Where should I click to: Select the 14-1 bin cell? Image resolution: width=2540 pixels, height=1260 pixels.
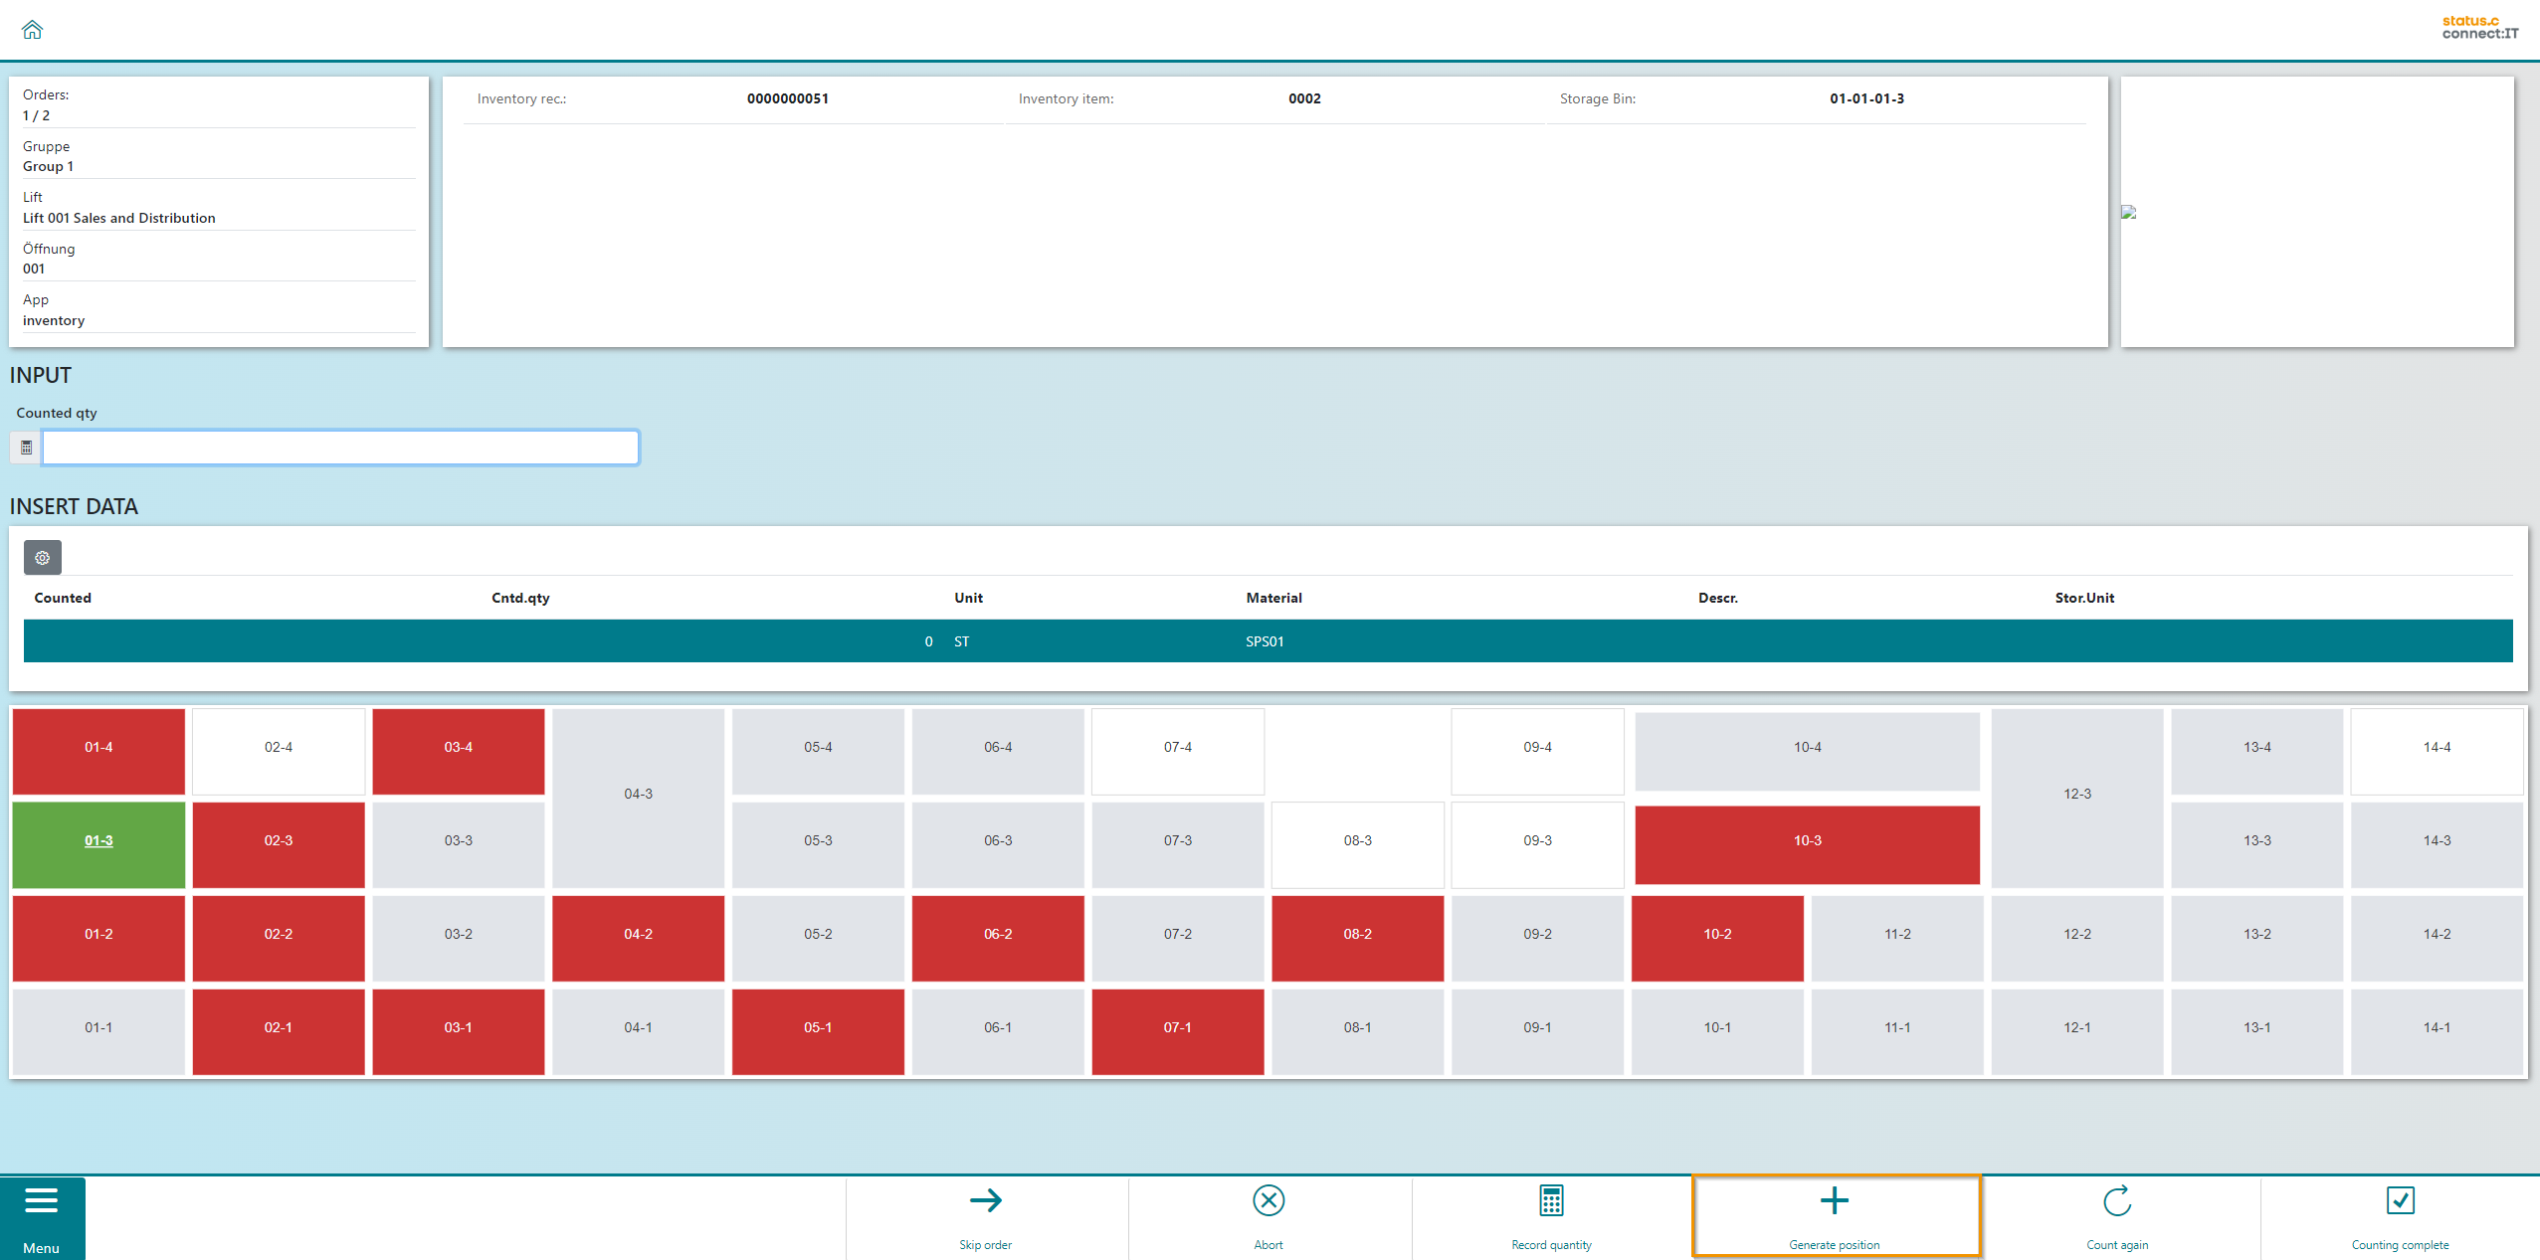tap(2437, 1028)
